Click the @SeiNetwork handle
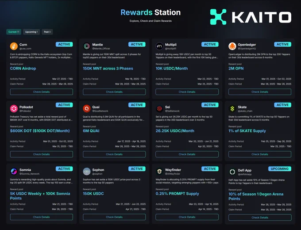Viewport: 301px width, 230px height. (x=172, y=111)
